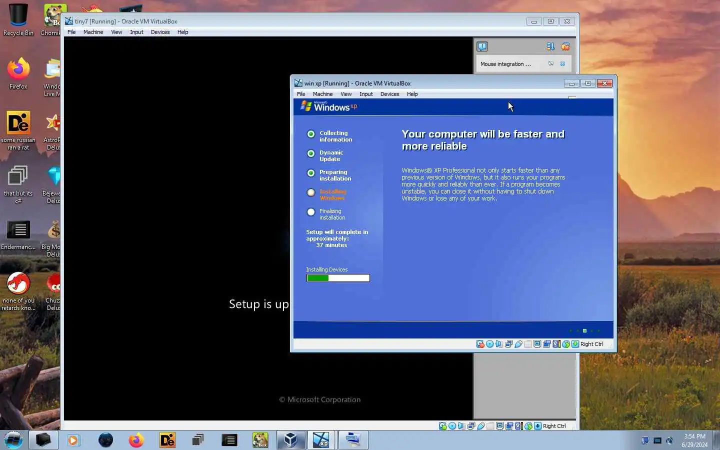Click the Windows XP logo in setup
Image resolution: width=720 pixels, height=450 pixels.
click(x=328, y=106)
